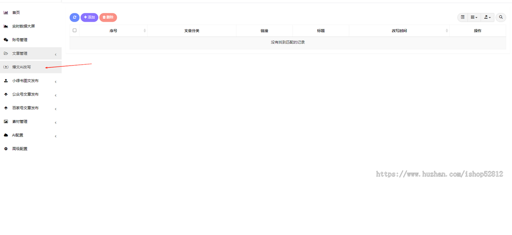Collapse the 文章管理 chevron arrow
This screenshot has width=512, height=235.
click(x=56, y=54)
